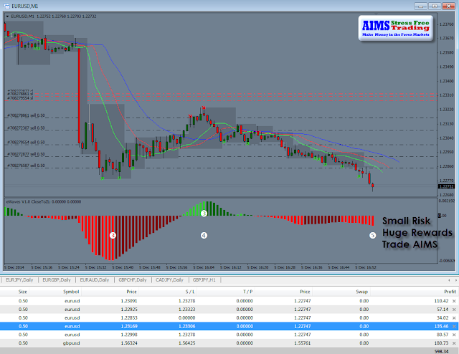The image size is (459, 354).
Task: Select the eurusd row with price 1.22925
Action: (x=228, y=310)
